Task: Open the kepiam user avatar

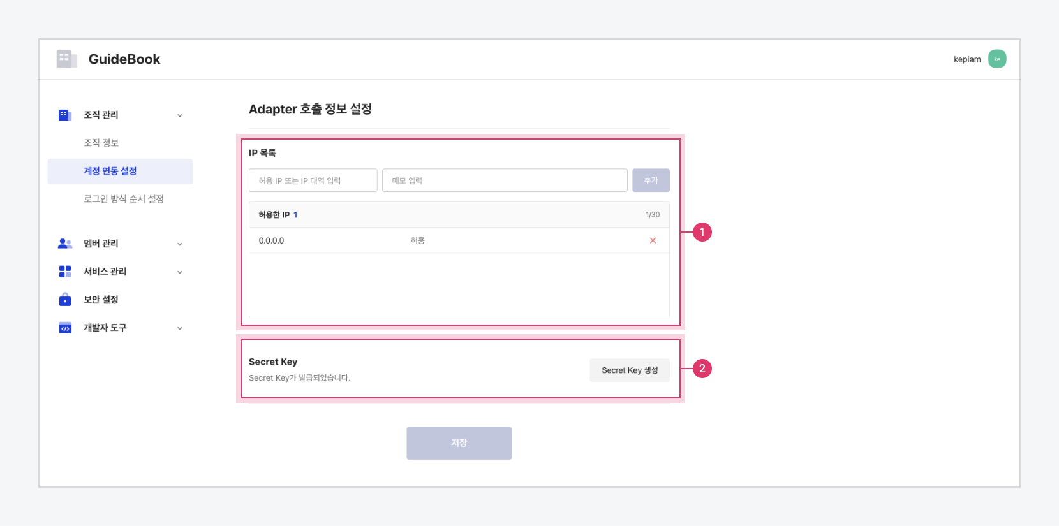Action: [997, 59]
